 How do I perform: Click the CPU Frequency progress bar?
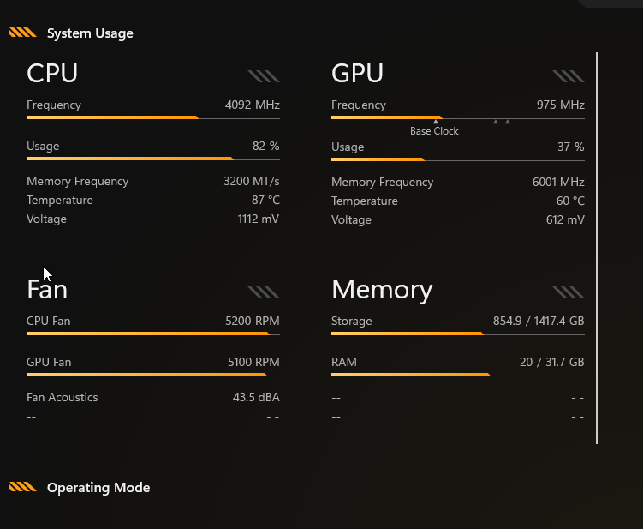(153, 117)
